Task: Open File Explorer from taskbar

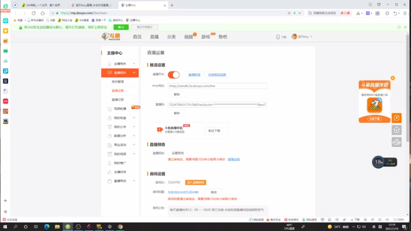Action: [x=57, y=227]
